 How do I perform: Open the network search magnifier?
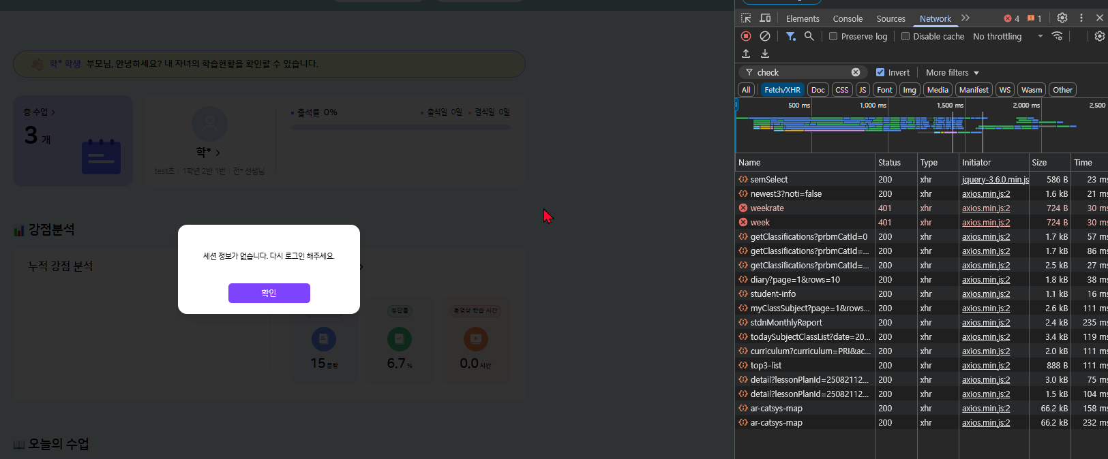(809, 36)
